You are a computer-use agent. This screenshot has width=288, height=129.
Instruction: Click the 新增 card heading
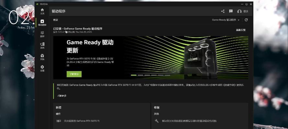[x=59, y=108]
